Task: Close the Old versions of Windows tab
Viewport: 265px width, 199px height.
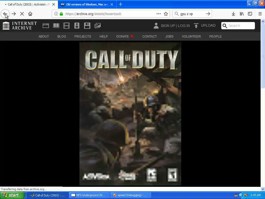Action: click(112, 4)
